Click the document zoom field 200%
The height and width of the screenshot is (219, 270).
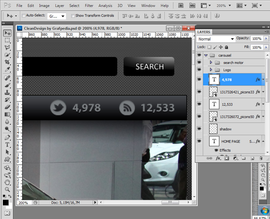24,203
